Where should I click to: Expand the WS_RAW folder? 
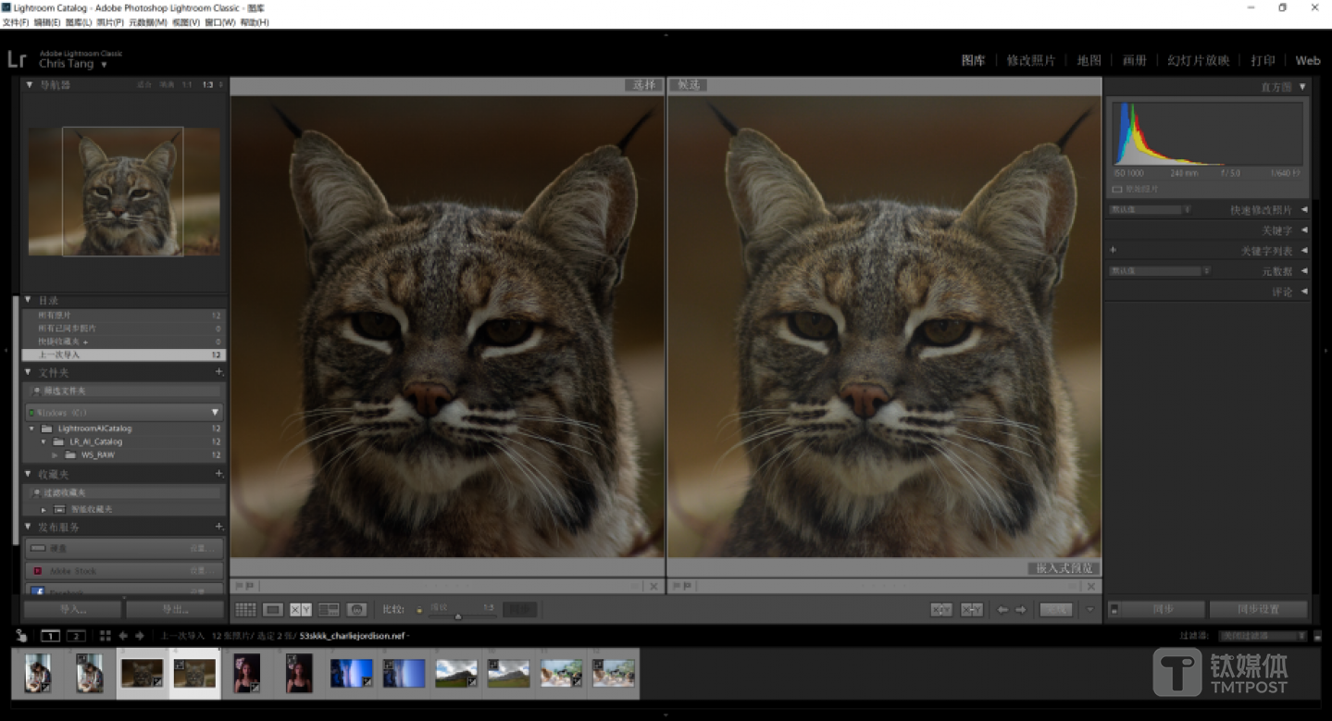tap(55, 454)
